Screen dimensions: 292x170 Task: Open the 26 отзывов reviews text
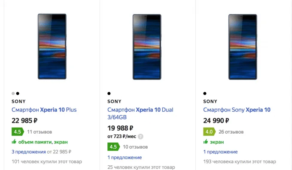(x=231, y=132)
